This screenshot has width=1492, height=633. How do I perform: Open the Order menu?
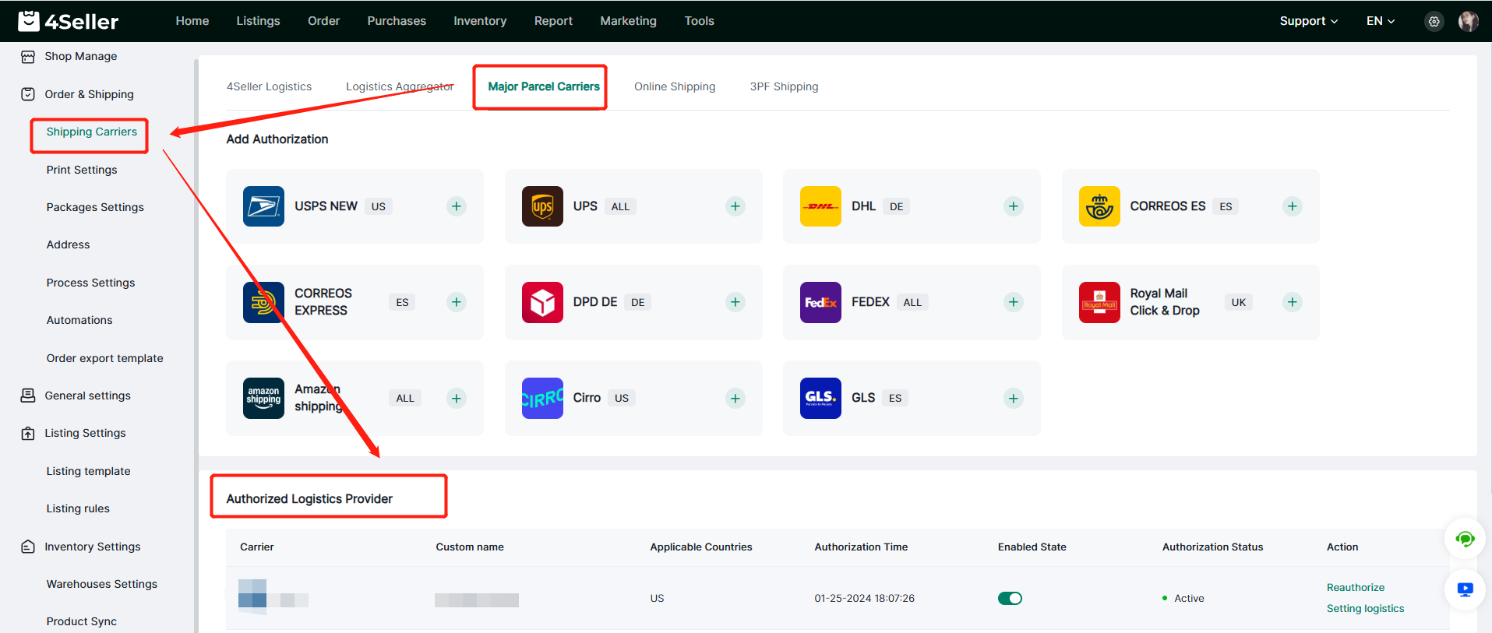(323, 21)
